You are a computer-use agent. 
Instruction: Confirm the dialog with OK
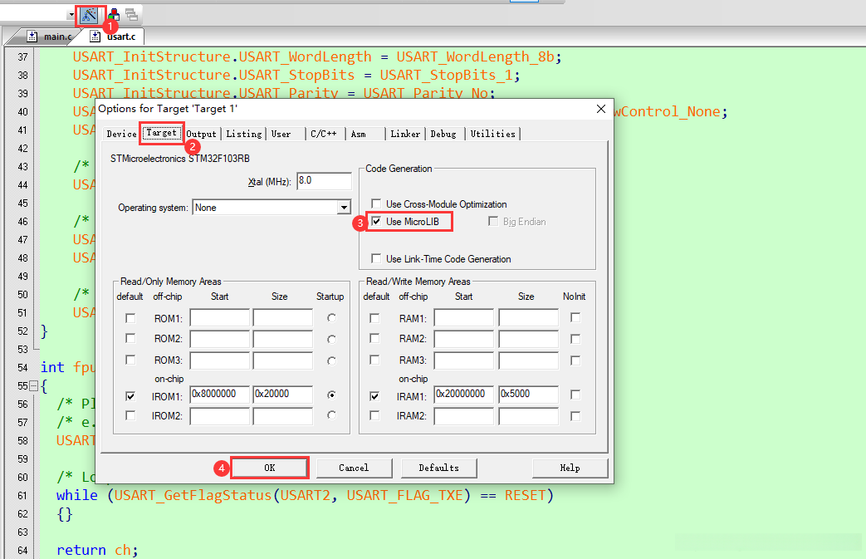270,468
